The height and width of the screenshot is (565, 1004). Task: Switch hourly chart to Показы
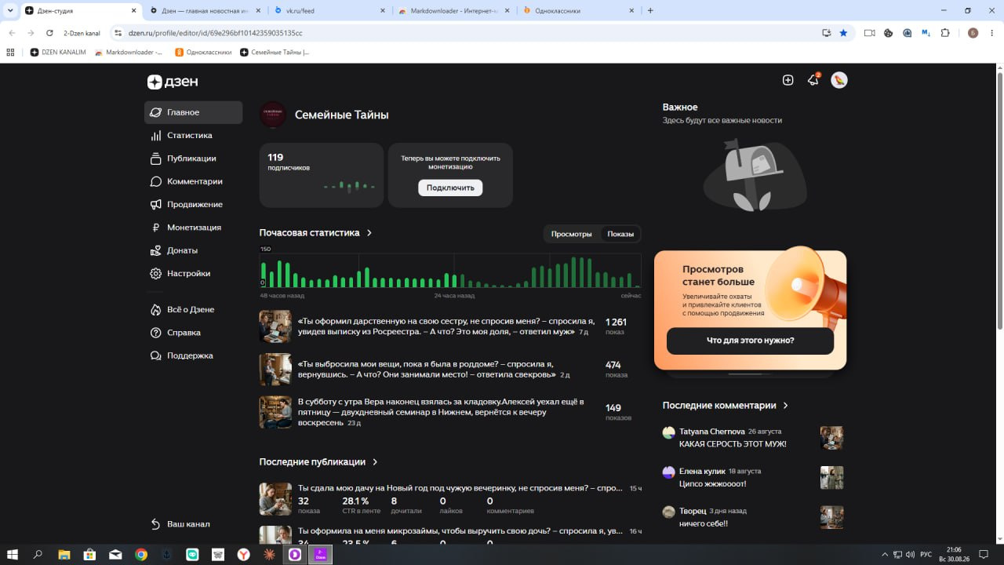pos(620,234)
